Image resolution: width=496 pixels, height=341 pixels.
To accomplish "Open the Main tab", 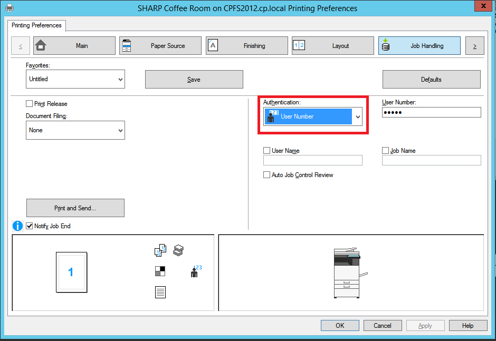I will (x=74, y=46).
